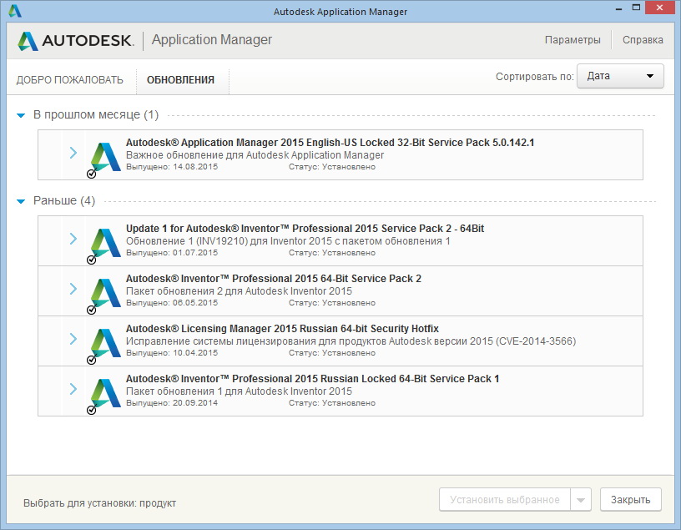Screen dimensions: 681x530
Task: Expand details for the Application Manager Service Pack
Action: tap(73, 153)
